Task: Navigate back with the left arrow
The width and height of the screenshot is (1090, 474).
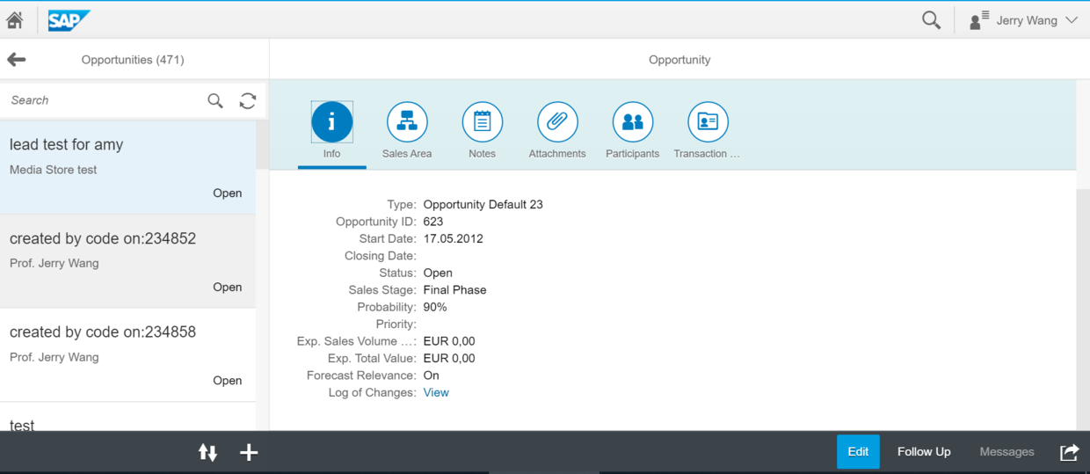Action: coord(17,60)
